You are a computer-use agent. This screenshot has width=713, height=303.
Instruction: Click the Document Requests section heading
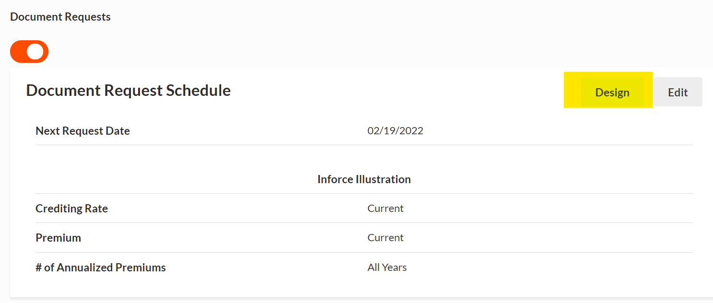(60, 17)
